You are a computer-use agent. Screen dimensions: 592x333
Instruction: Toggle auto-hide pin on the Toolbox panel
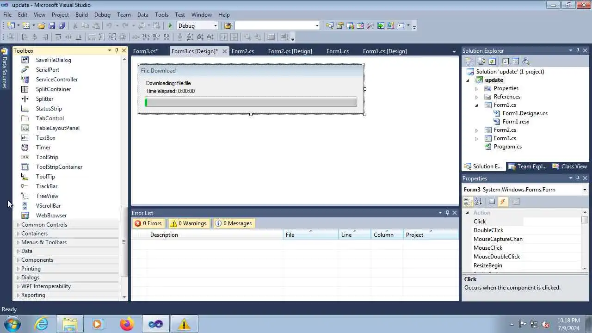point(117,50)
